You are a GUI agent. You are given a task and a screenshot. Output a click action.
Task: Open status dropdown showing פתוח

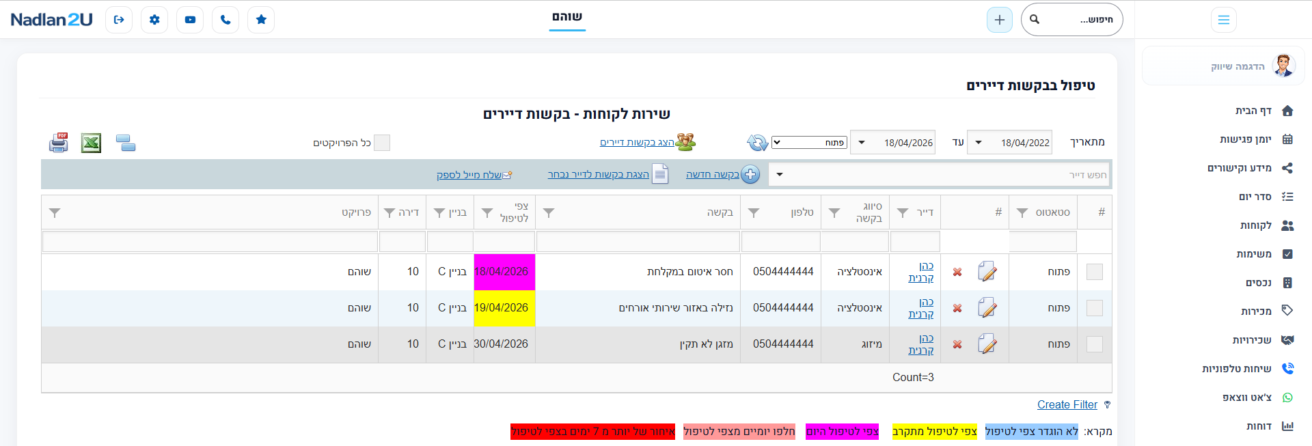click(x=809, y=143)
